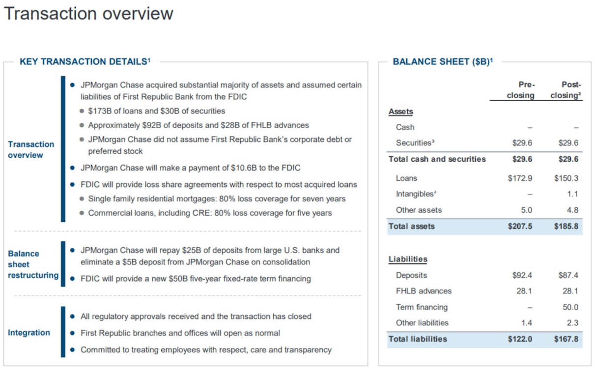Click the Loans post-closing value $150.3
Image resolution: width=594 pixels, height=369 pixels.
pyautogui.click(x=566, y=178)
